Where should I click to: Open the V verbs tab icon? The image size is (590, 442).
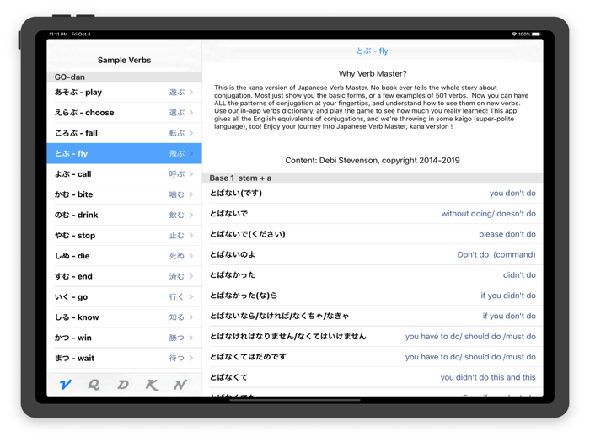[65, 385]
